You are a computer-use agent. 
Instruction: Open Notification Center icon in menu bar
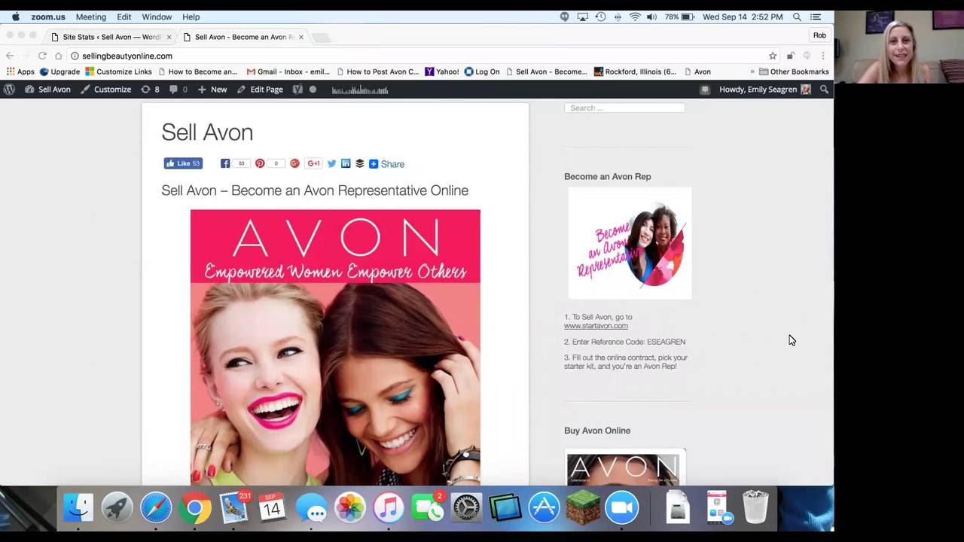pyautogui.click(x=816, y=17)
